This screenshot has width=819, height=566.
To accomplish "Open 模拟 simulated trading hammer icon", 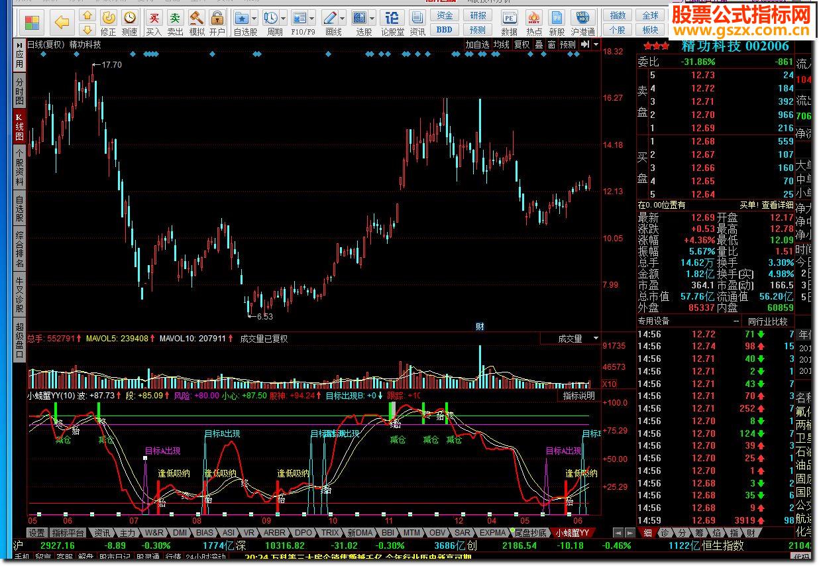I will coord(197,23).
